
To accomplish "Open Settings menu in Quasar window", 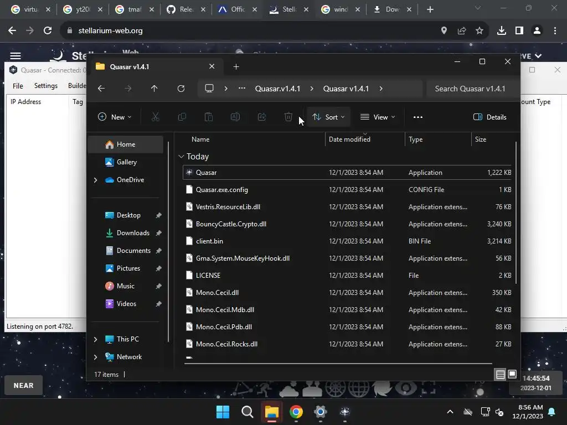I will click(x=46, y=86).
